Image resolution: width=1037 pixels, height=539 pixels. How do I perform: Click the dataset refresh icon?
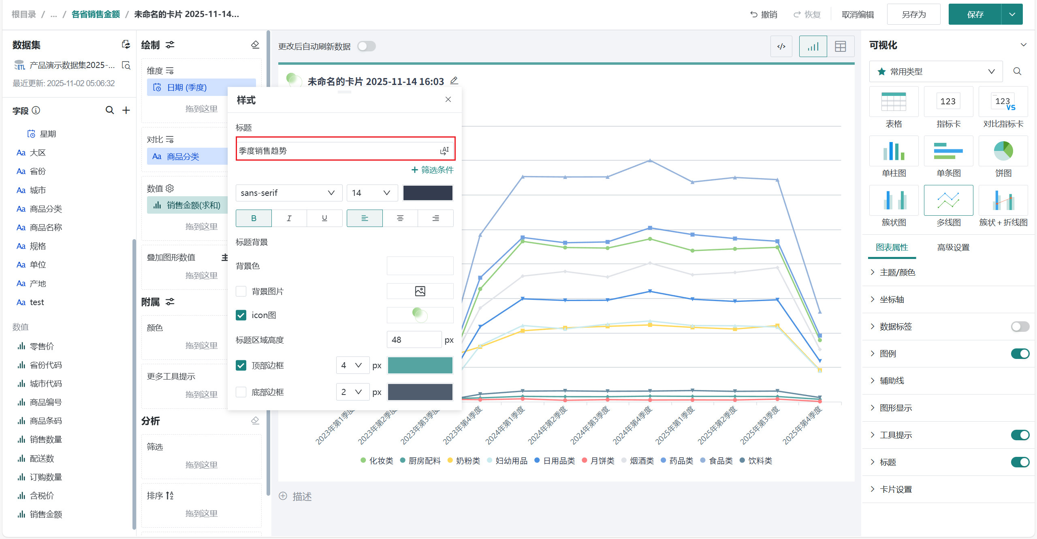click(x=126, y=45)
